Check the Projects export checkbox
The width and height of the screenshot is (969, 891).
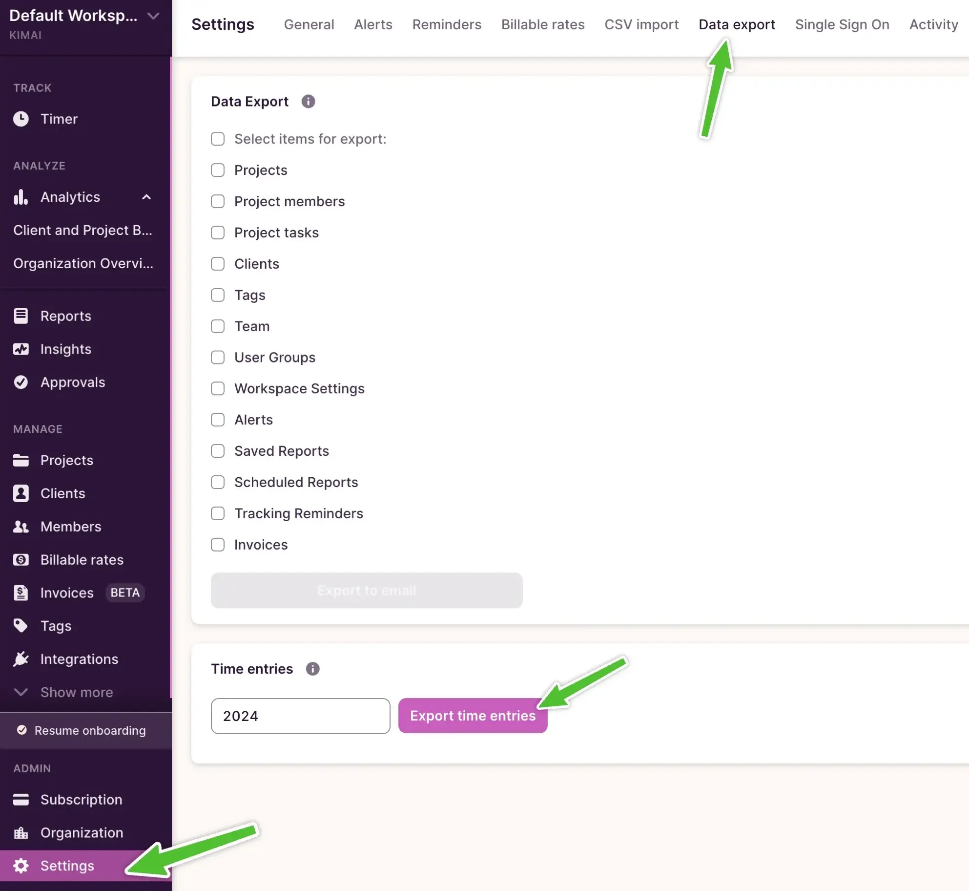218,170
